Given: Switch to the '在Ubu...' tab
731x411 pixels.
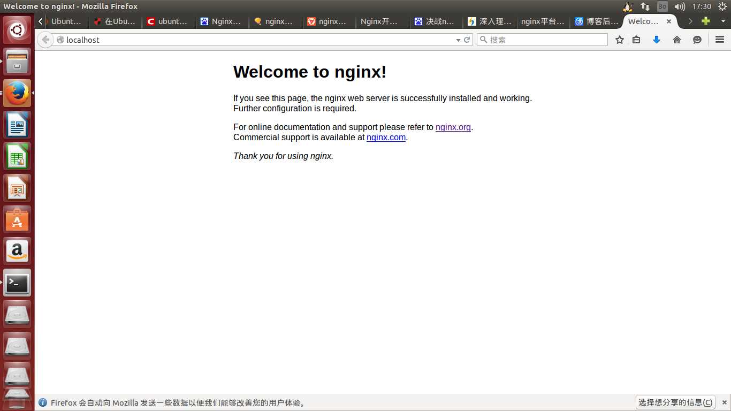Looking at the screenshot, I should click(115, 21).
